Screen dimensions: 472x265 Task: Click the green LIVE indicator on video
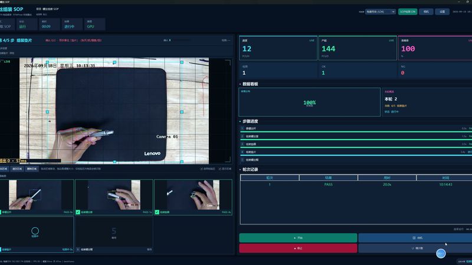tap(7, 62)
